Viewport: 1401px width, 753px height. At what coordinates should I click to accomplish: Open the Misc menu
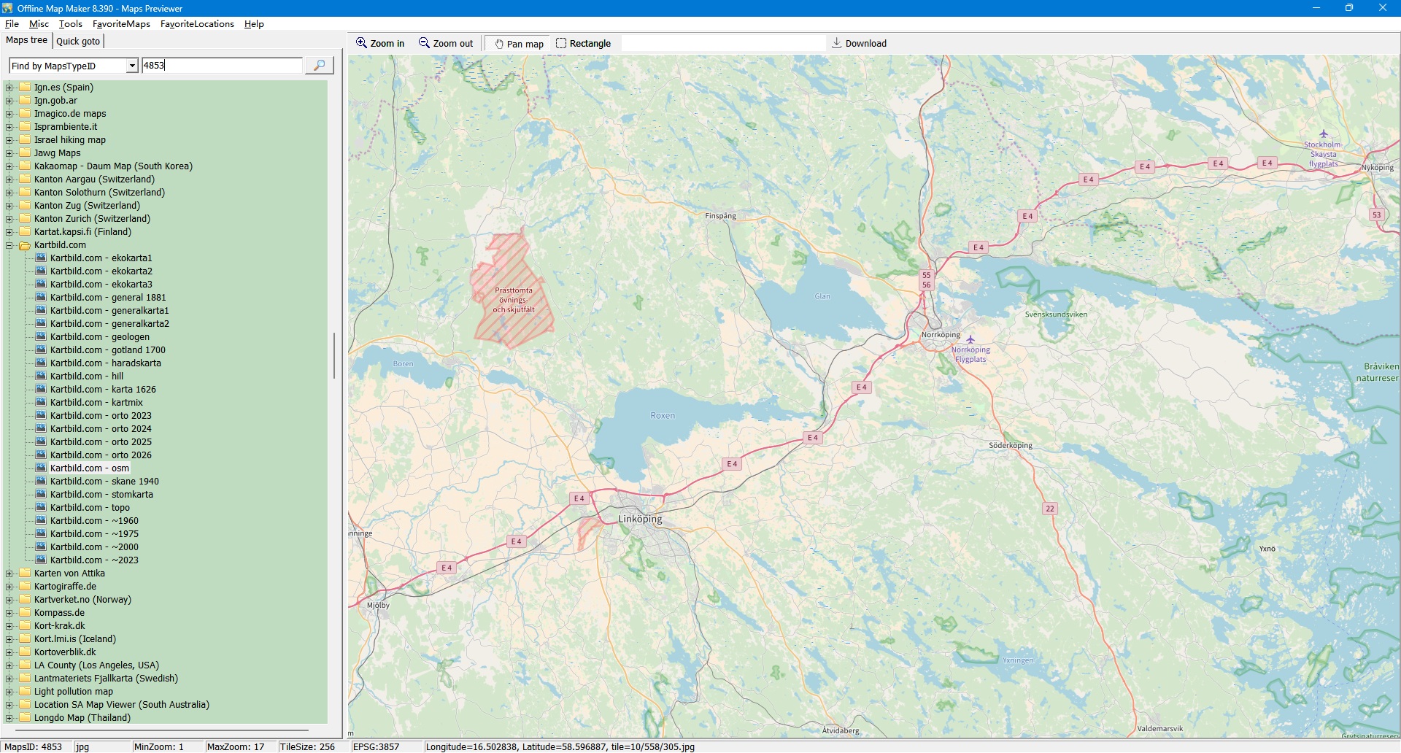[x=39, y=24]
